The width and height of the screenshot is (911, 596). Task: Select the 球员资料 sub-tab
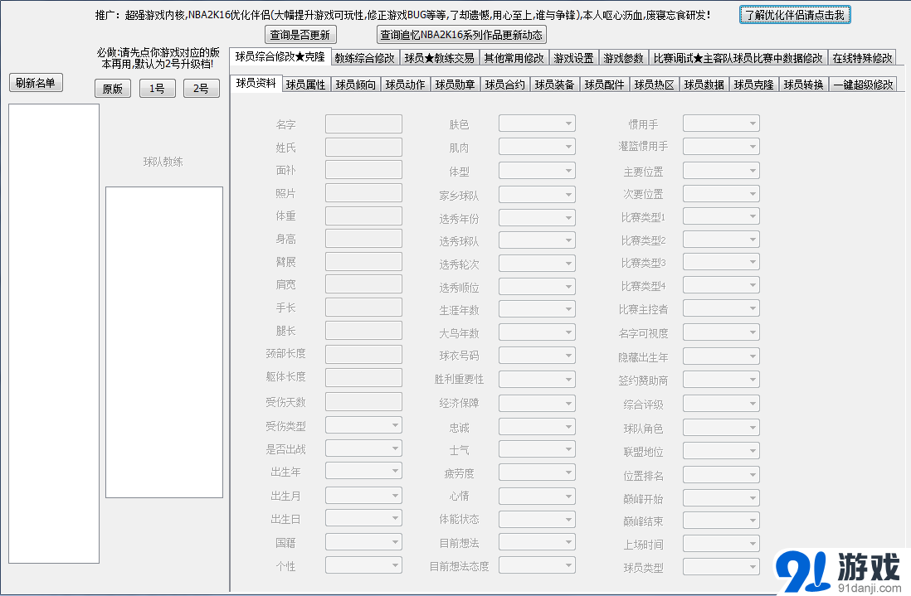(x=256, y=84)
